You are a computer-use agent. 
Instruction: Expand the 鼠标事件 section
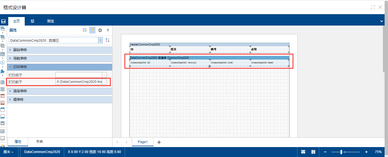(60, 50)
